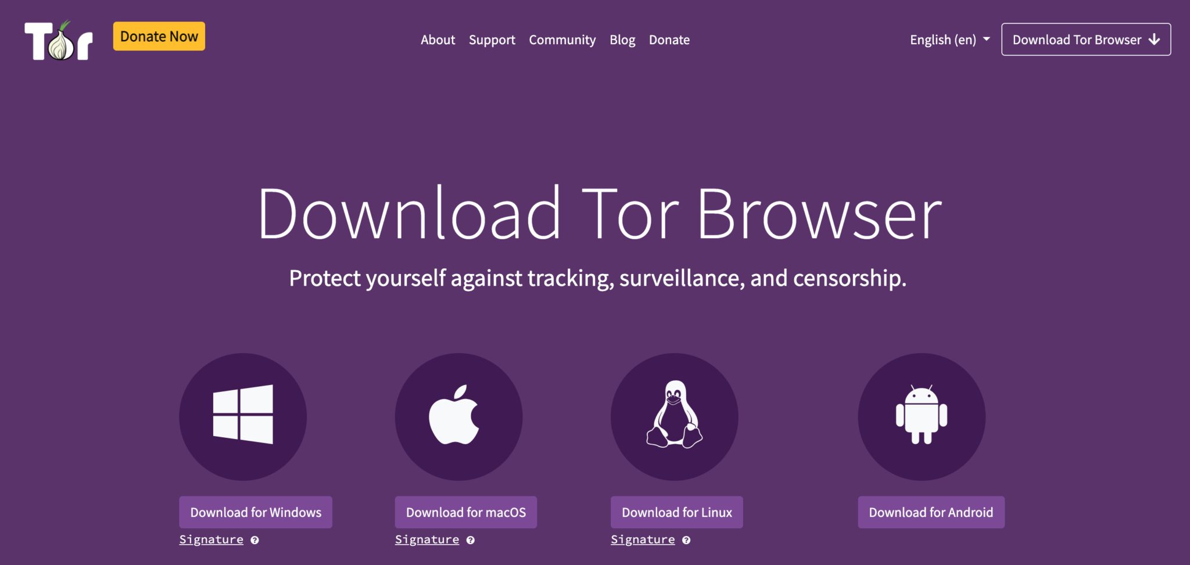This screenshot has height=565, width=1190.
Task: Click Download for Windows button
Action: [x=256, y=512]
